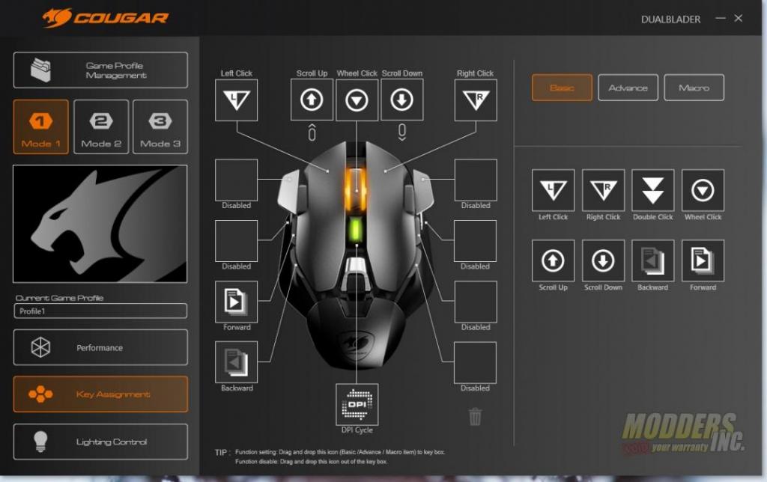
Task: Click the DUALBLADER device name
Action: [x=670, y=19]
